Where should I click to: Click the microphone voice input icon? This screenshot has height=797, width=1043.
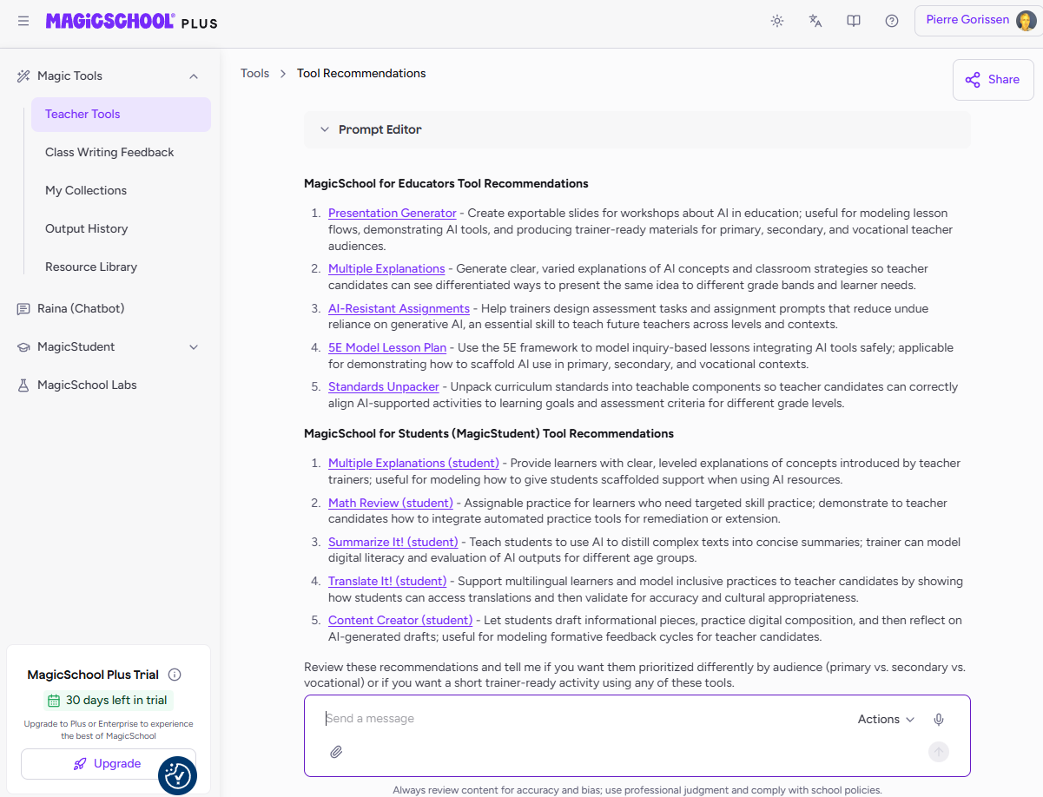tap(938, 719)
